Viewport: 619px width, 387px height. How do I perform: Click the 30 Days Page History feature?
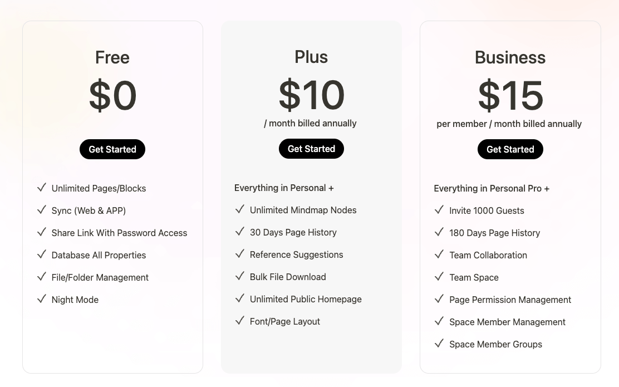(x=293, y=232)
